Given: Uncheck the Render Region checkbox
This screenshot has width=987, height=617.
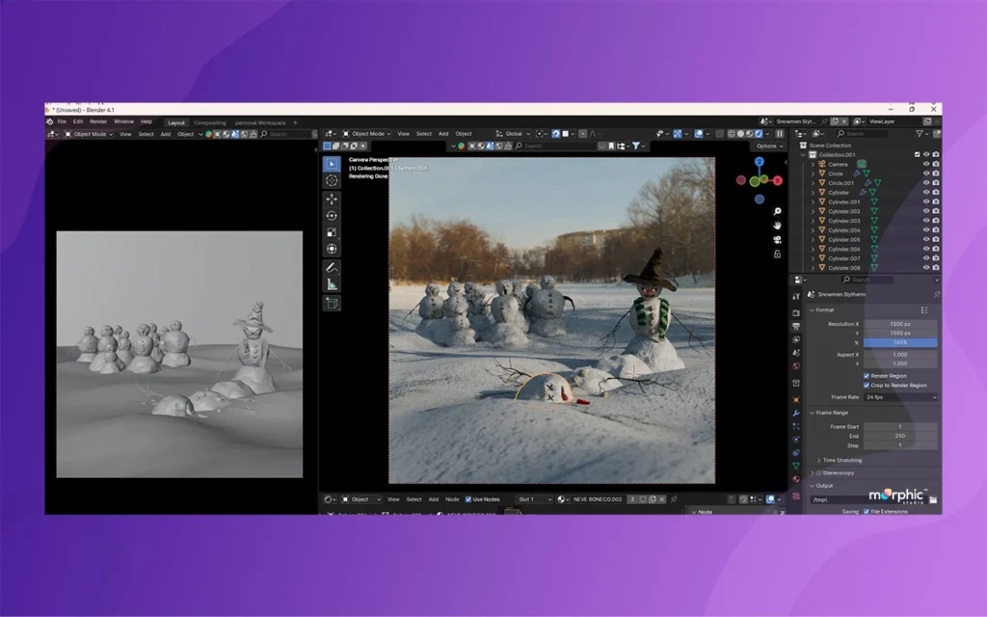Looking at the screenshot, I should pos(867,376).
